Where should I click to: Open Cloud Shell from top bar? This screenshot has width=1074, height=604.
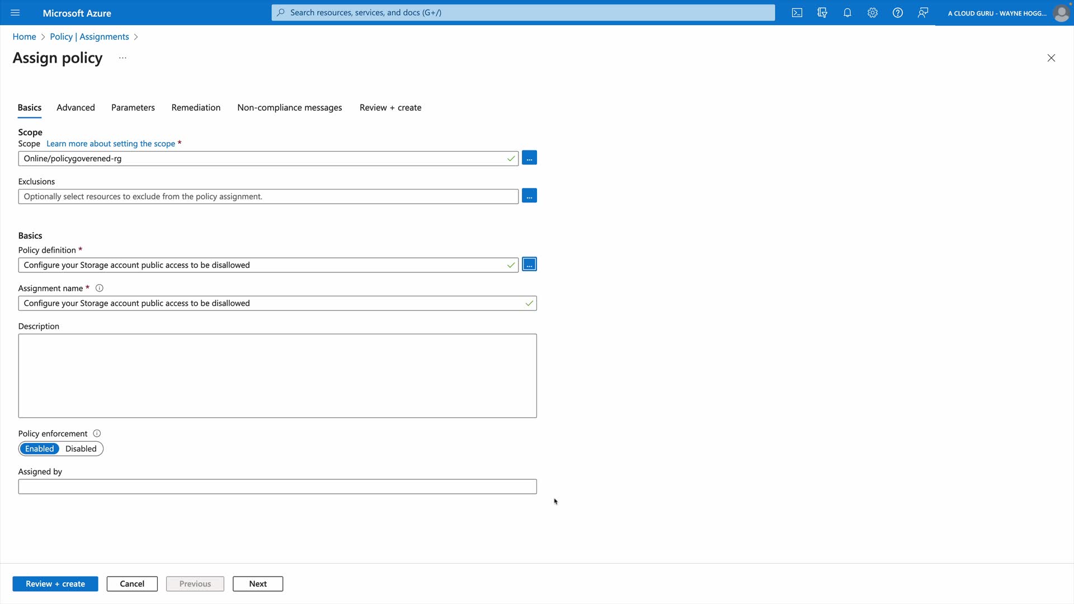797,13
